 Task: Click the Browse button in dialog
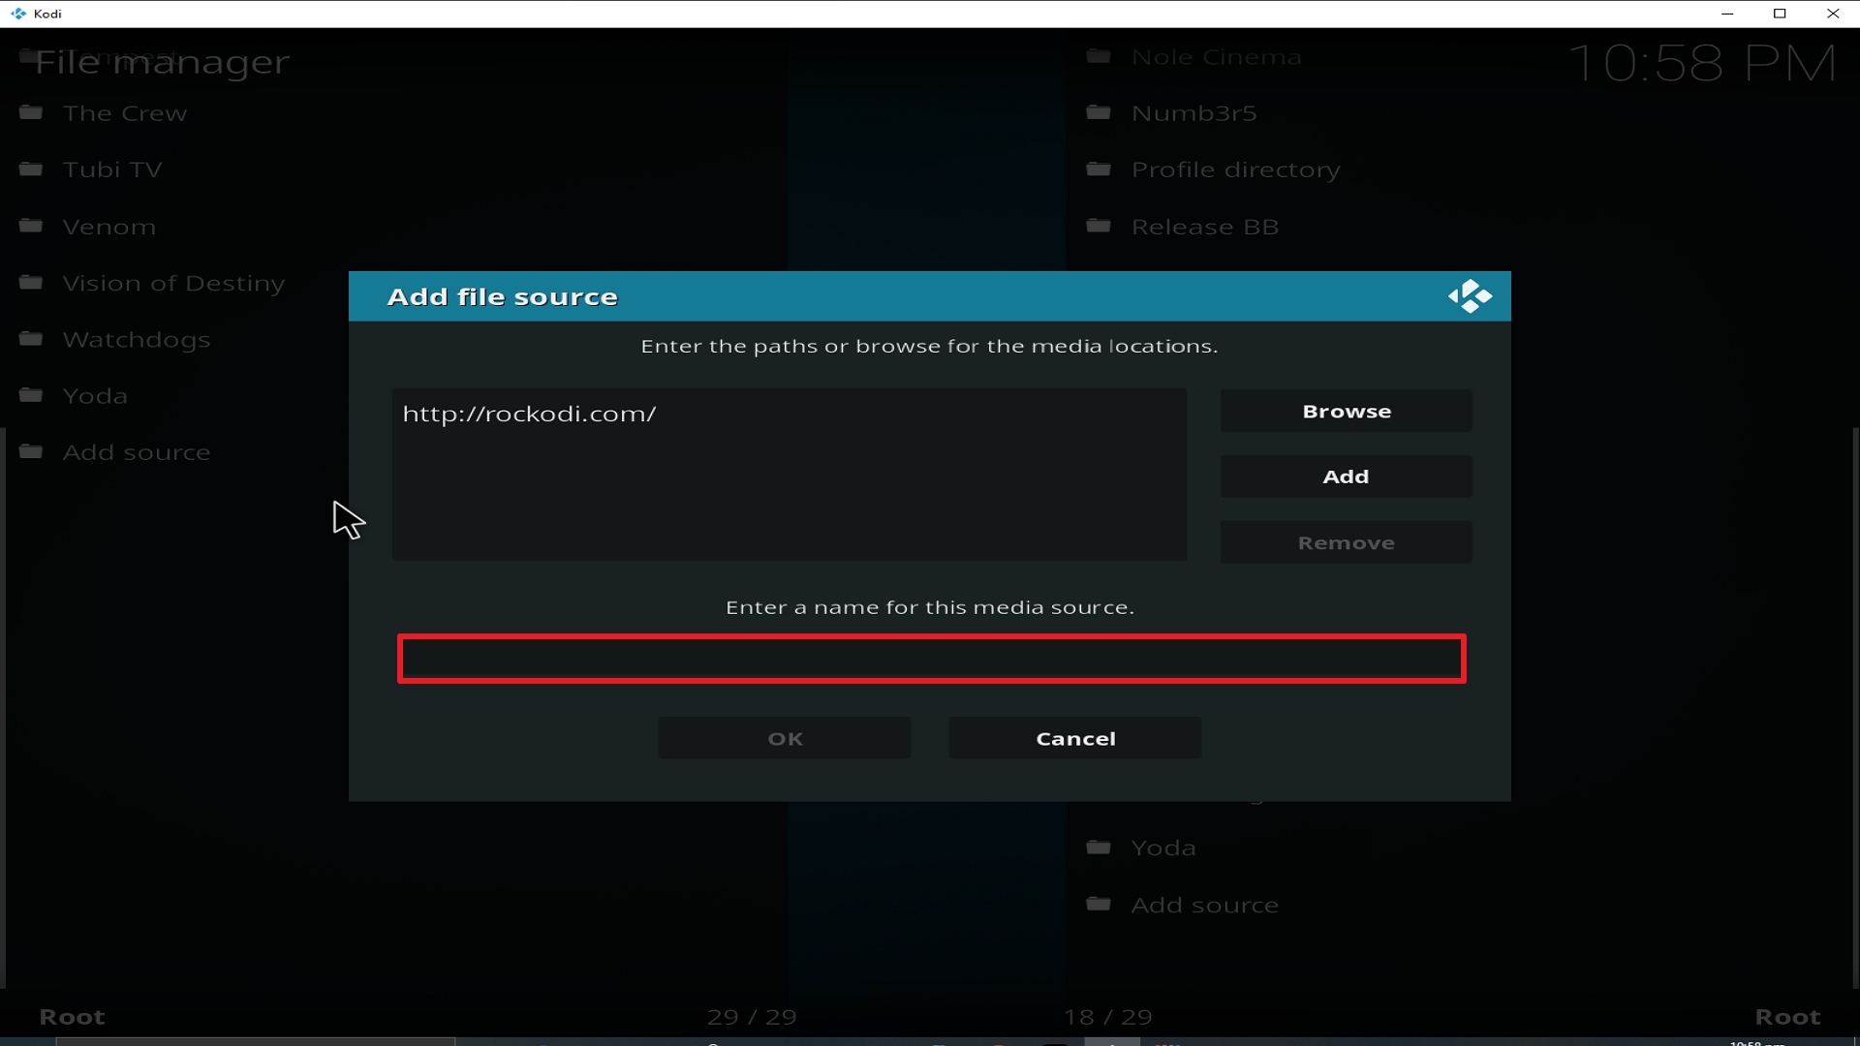pos(1347,412)
